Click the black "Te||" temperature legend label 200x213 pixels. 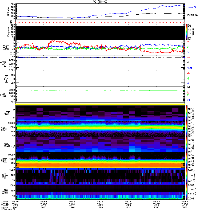pos(189,87)
